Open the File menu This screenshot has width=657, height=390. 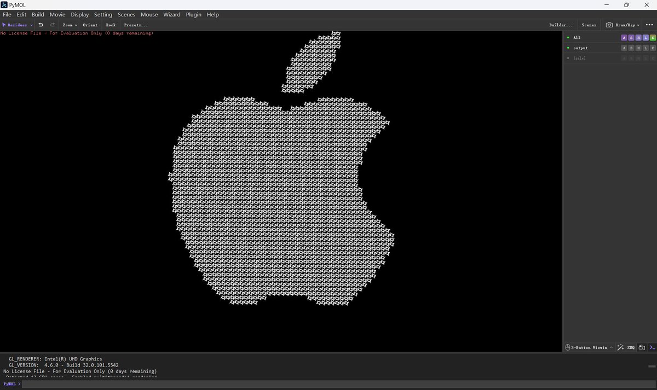pyautogui.click(x=7, y=15)
